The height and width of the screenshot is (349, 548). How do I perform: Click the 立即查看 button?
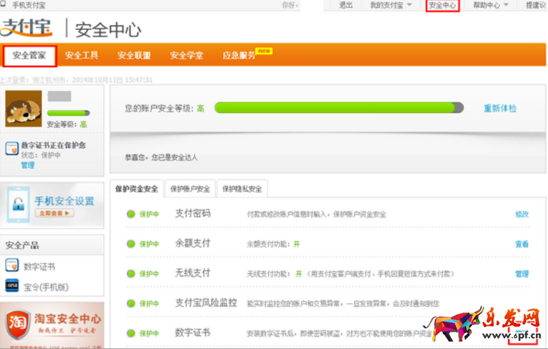55,213
